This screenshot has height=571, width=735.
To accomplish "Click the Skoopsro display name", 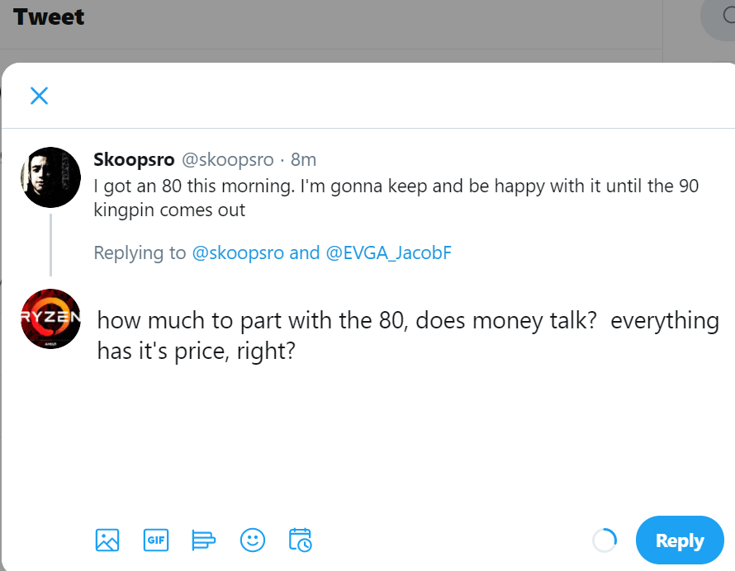I will pyautogui.click(x=134, y=159).
